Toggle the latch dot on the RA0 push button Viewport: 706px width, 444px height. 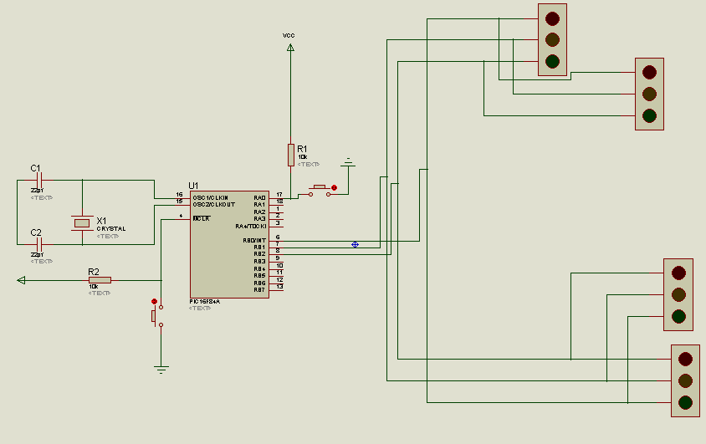(334, 187)
